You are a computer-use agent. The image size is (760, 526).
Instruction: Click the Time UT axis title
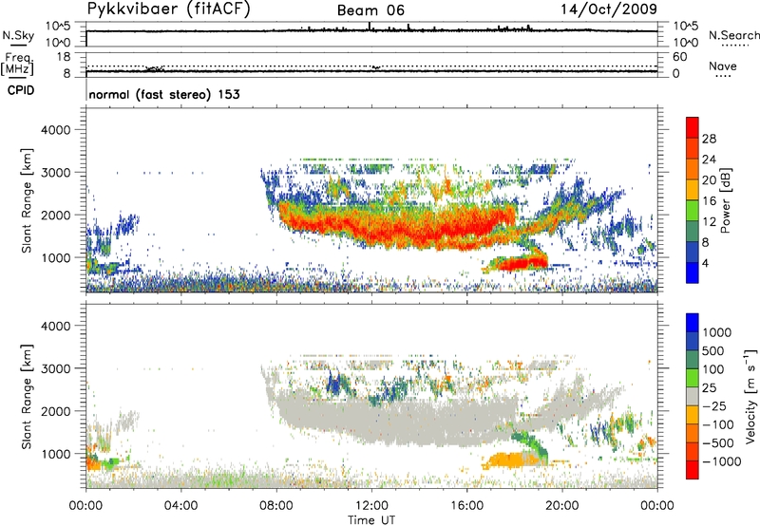(x=371, y=520)
